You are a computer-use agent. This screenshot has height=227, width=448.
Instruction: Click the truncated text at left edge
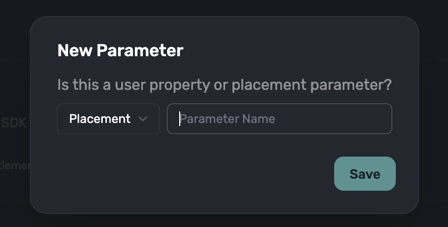click(15, 165)
